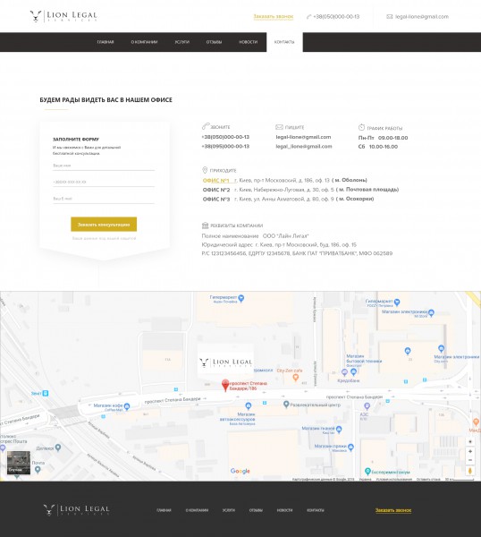Click the header phone number +38(050)000-00-13
This screenshot has width=481, height=537.
[336, 16]
